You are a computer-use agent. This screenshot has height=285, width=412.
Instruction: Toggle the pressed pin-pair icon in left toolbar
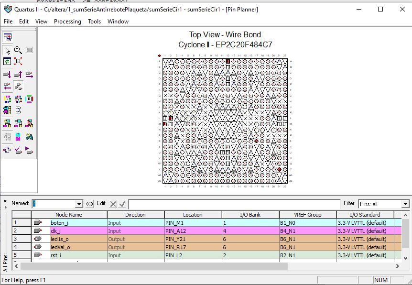pos(18,86)
